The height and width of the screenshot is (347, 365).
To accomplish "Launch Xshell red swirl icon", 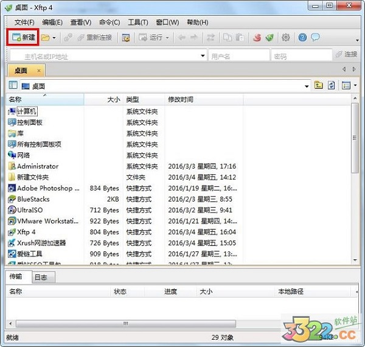I will point(257,37).
